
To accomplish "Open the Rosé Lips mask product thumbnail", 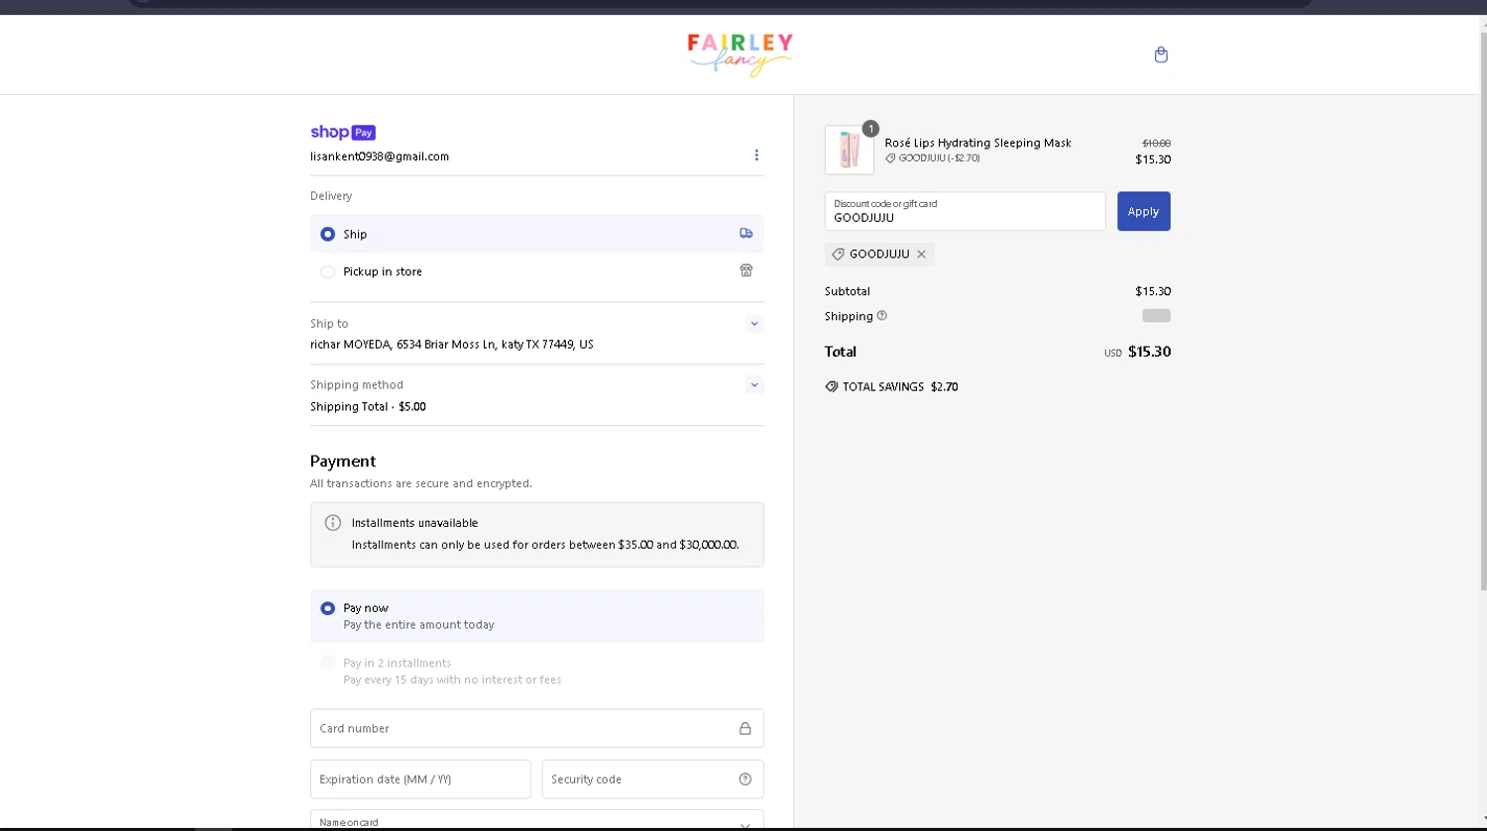I will pos(850,151).
